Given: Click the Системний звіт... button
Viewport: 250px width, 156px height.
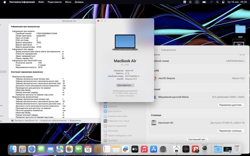Looking at the screenshot, I should point(197,140).
